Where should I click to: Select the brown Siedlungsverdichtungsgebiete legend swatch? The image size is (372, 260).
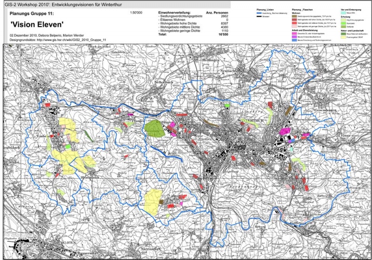pos(294,16)
